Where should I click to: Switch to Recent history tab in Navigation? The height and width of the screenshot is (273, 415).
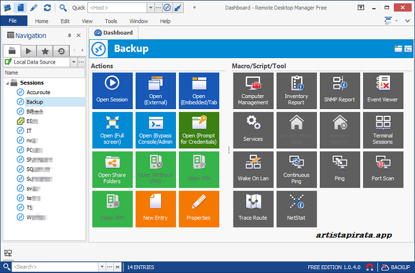(x=61, y=51)
